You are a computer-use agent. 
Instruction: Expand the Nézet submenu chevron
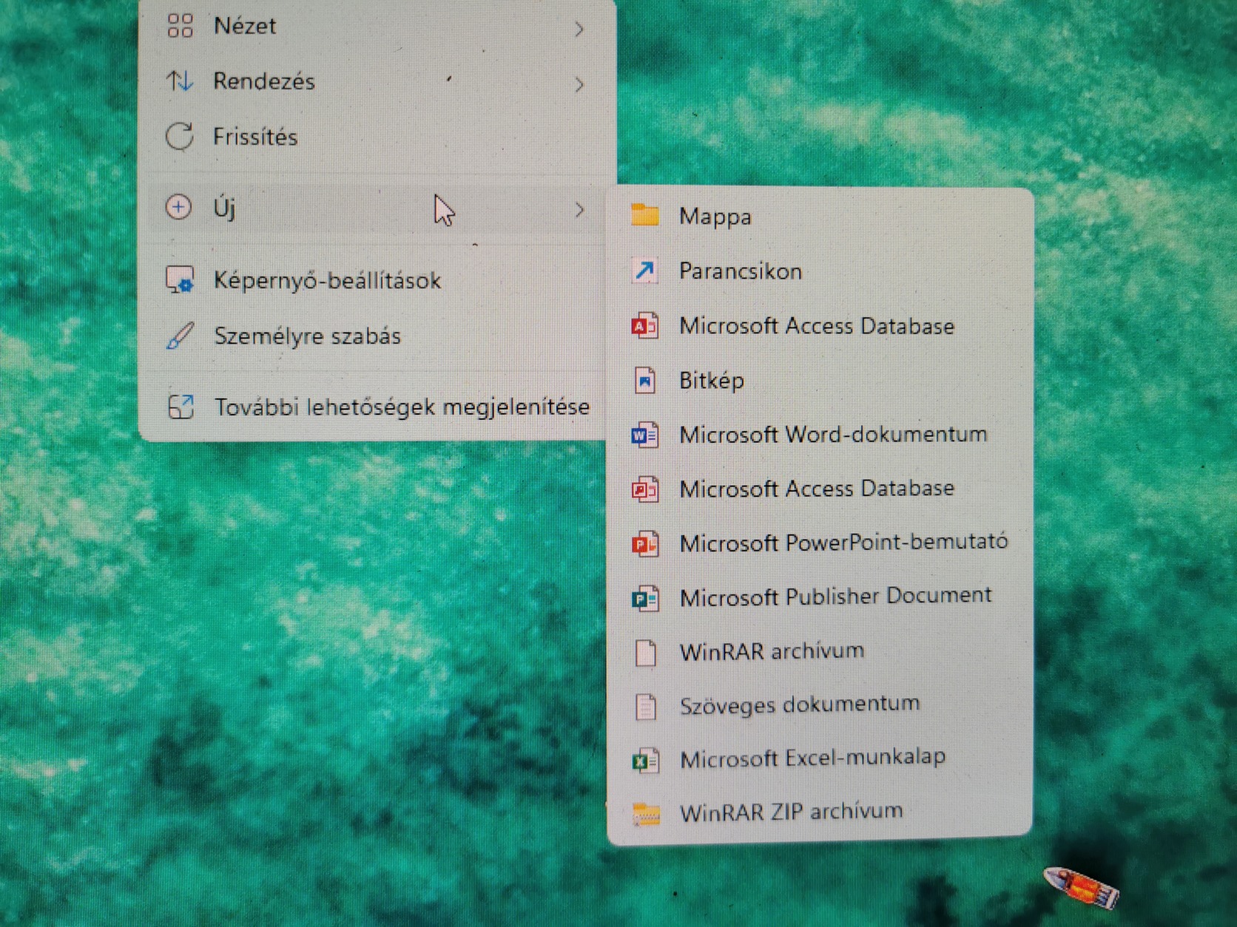pos(579,29)
